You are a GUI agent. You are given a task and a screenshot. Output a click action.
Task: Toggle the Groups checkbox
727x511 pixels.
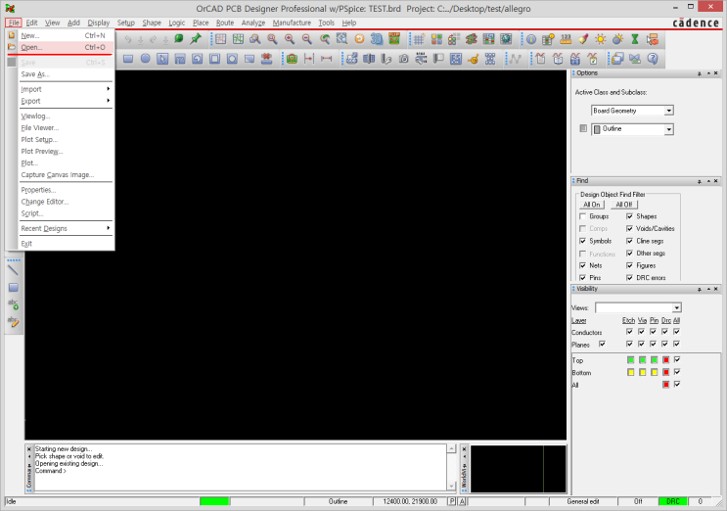[583, 216]
